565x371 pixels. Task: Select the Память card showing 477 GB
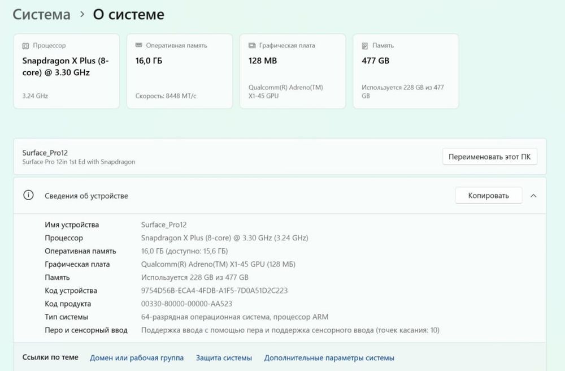click(x=406, y=71)
